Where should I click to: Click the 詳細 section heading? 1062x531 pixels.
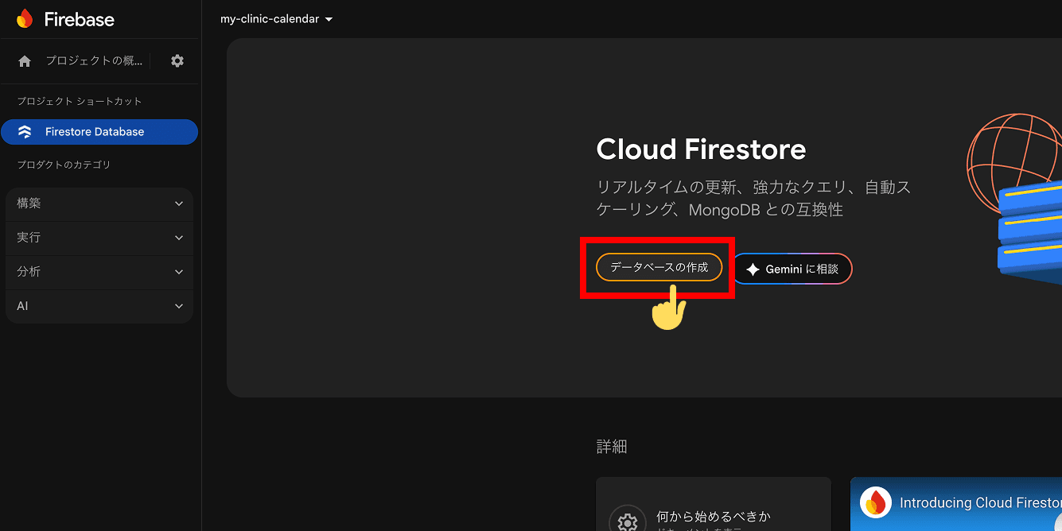(x=612, y=447)
